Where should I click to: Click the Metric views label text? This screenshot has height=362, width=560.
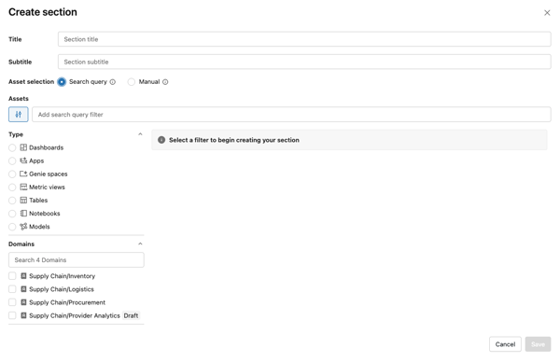coord(47,188)
